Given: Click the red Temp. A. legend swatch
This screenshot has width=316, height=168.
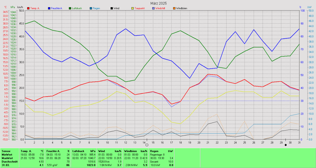Looking at the screenshot, I should 29,8.
